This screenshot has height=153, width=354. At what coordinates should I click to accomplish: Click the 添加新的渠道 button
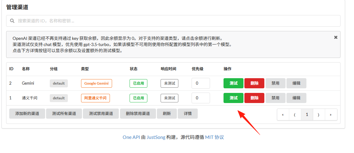pos(27,113)
